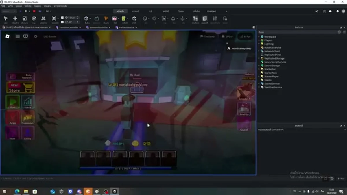Open File Explorer from the taskbar
This screenshot has height=195, width=347.
(x=26, y=191)
